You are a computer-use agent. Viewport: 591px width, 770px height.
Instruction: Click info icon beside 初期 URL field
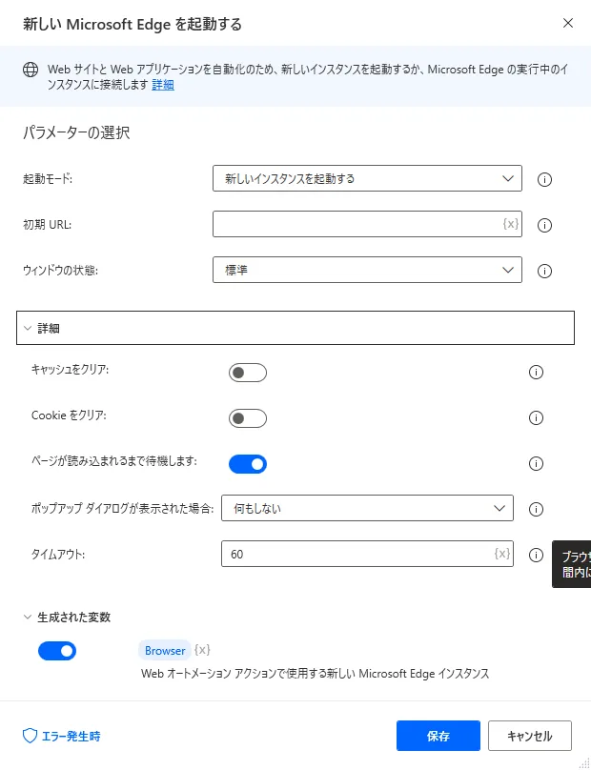click(545, 225)
